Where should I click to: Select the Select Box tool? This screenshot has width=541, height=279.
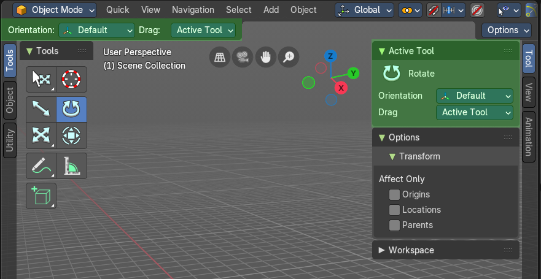tap(41, 80)
